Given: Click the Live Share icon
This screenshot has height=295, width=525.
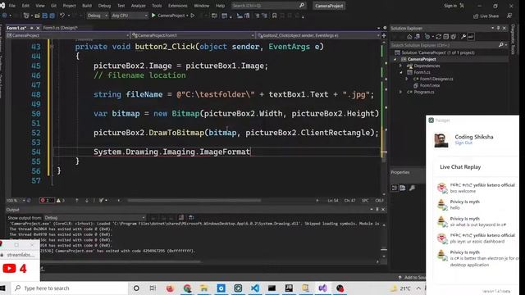Looking at the screenshot, I should 476,16.
